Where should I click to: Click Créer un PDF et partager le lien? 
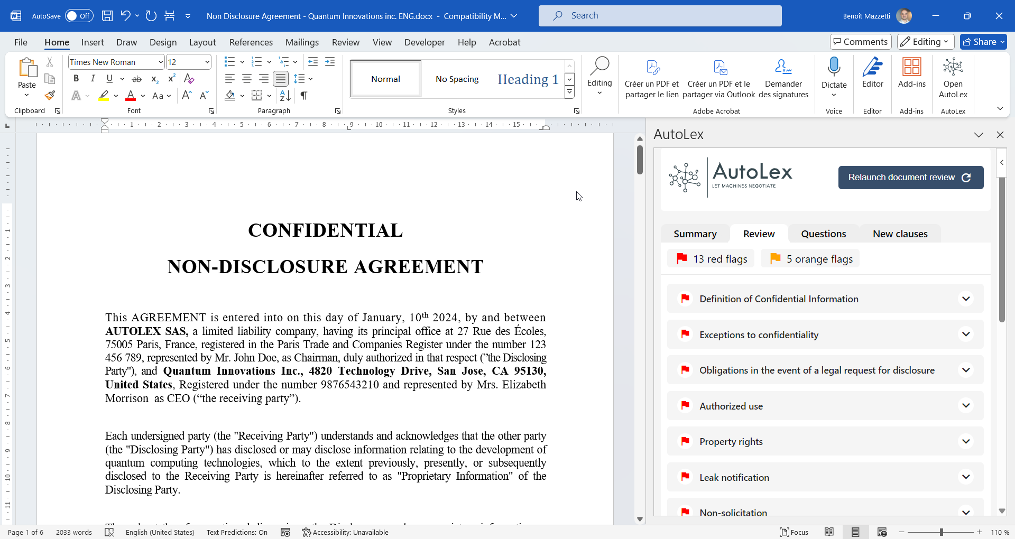(652, 78)
